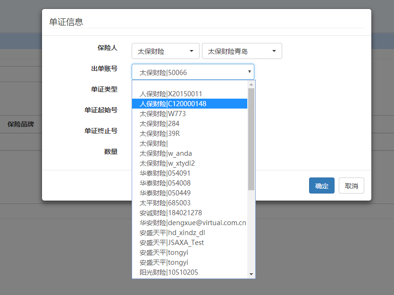This screenshot has width=394, height=295.
Task: Select 太保财险|w_anda from list
Action: tap(190, 153)
